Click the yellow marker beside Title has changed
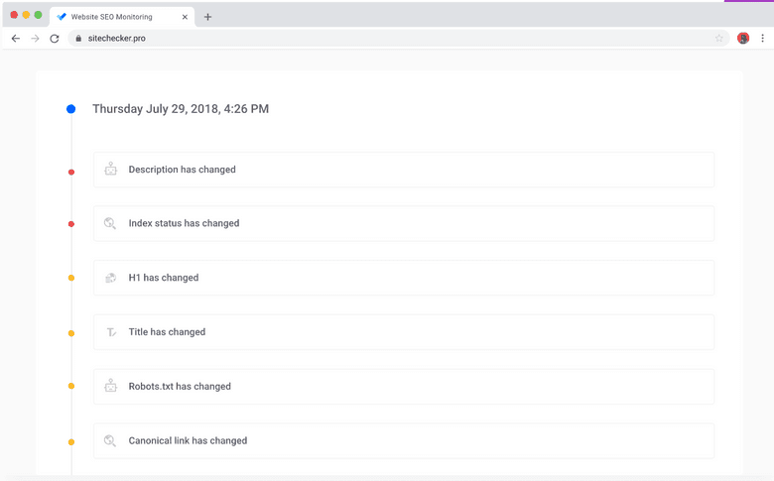 pyautogui.click(x=70, y=333)
